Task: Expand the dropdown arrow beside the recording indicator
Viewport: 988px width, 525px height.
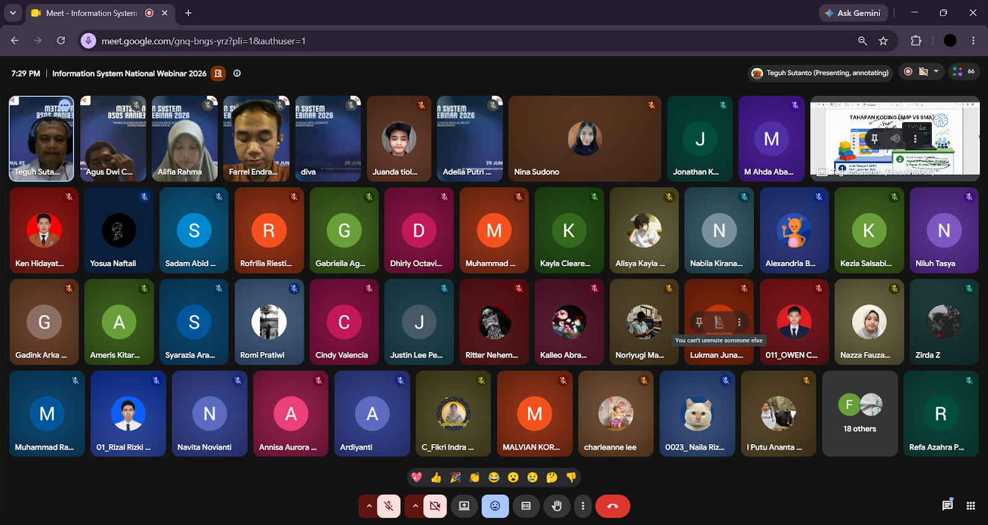Action: [x=937, y=72]
